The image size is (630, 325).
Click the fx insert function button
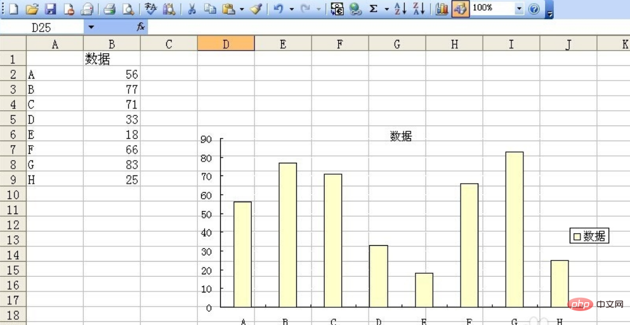point(141,27)
